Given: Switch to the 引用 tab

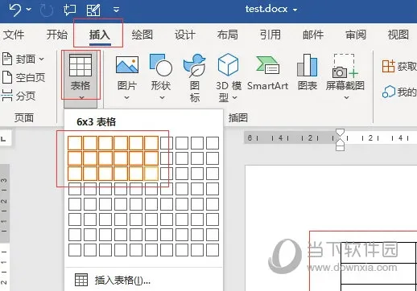Looking at the screenshot, I should point(270,35).
